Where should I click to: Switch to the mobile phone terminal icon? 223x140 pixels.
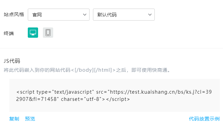48,33
